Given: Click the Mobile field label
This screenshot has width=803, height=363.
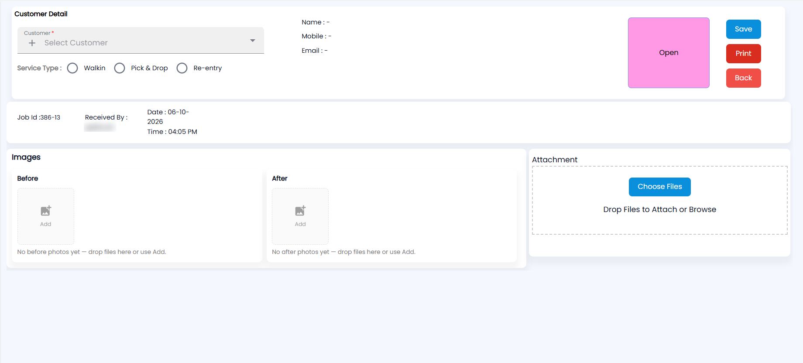Looking at the screenshot, I should (x=316, y=36).
